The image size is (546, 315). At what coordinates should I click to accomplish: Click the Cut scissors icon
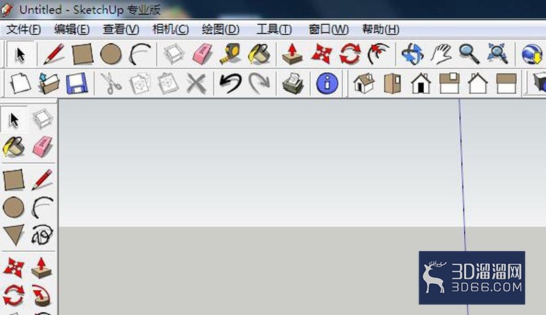pyautogui.click(x=111, y=83)
